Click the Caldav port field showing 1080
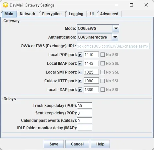The height and width of the screenshot is (150, 154). pos(91,81)
